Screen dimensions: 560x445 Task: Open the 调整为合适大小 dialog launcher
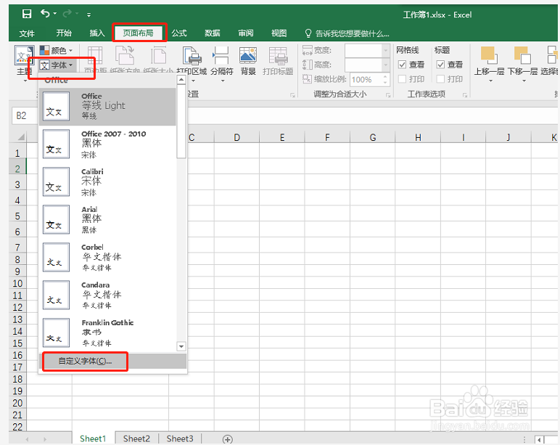pos(388,95)
